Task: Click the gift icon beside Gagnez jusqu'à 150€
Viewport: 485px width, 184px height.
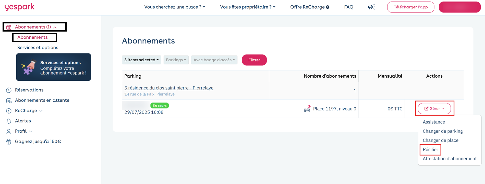Action: (x=9, y=142)
